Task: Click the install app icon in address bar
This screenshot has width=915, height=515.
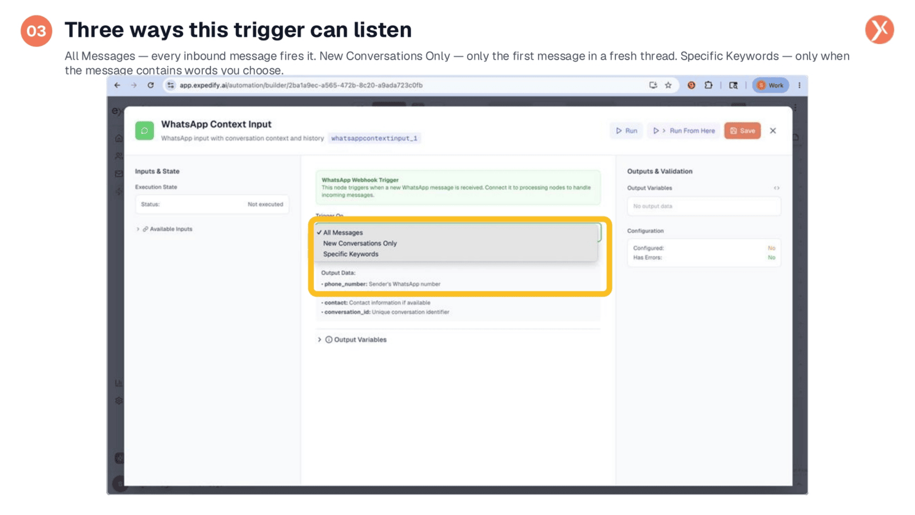Action: (x=653, y=85)
